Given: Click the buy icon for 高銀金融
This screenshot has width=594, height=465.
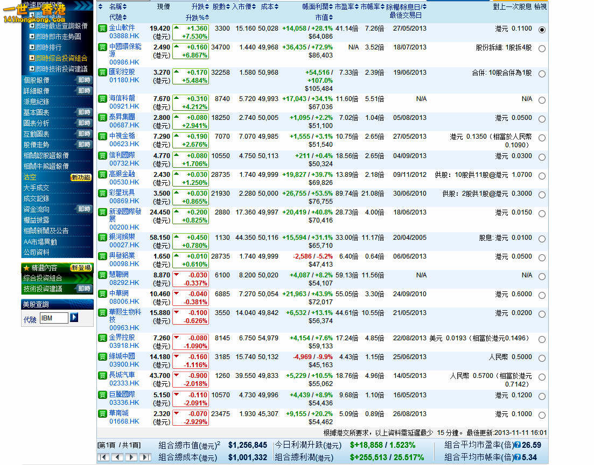Looking at the screenshot, I should pyautogui.click(x=102, y=175).
